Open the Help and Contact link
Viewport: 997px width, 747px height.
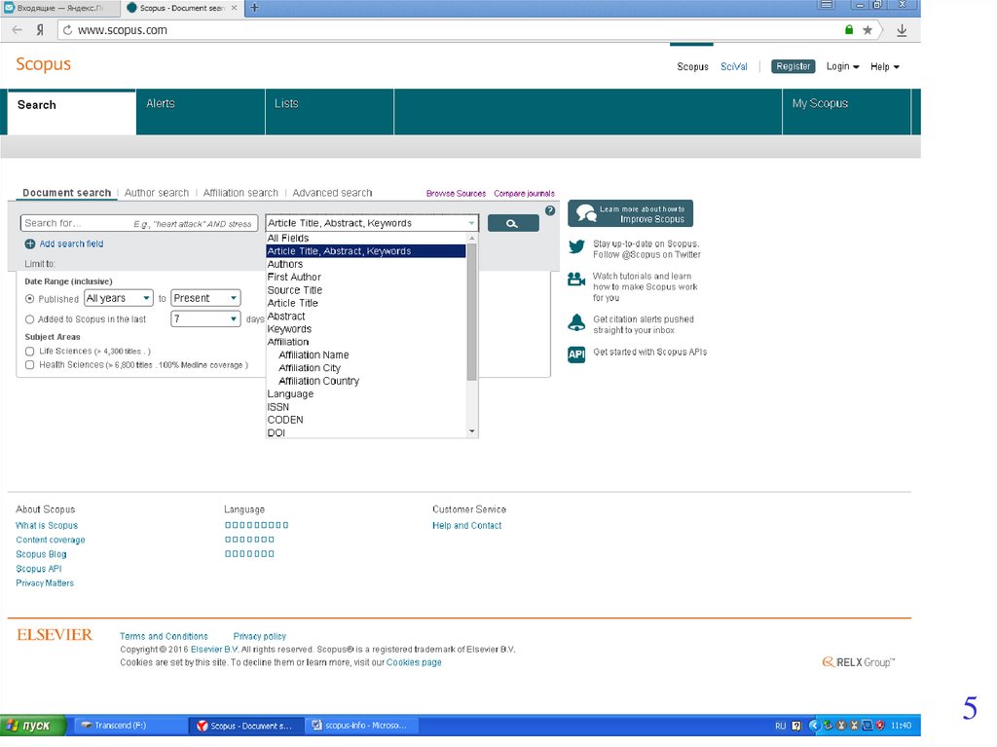click(x=466, y=526)
